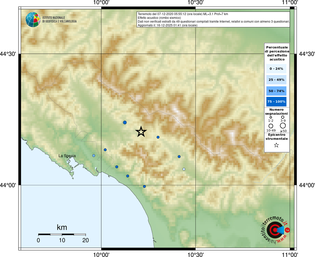This screenshot has width=315, height=257.
Task: Click the light blue dot near La Spezia
Action: [94, 156]
